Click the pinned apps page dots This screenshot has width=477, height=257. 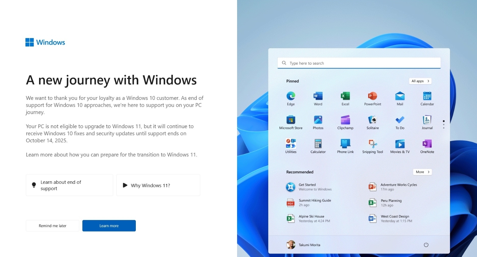coord(444,124)
